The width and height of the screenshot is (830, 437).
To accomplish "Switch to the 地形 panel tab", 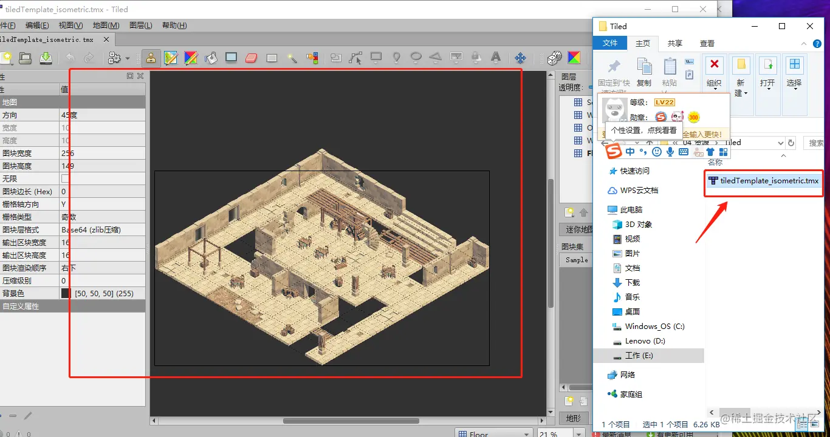I will 573,418.
